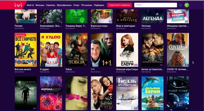This screenshot has height=111, width=204.
Task: Go to Сериалы section
Action: click(51, 5)
